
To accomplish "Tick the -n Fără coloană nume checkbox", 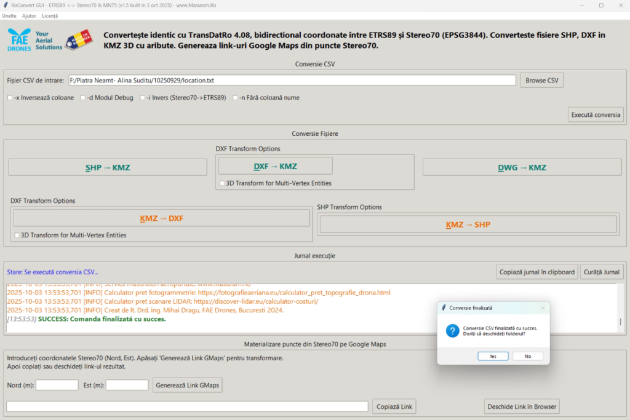I will [x=235, y=98].
